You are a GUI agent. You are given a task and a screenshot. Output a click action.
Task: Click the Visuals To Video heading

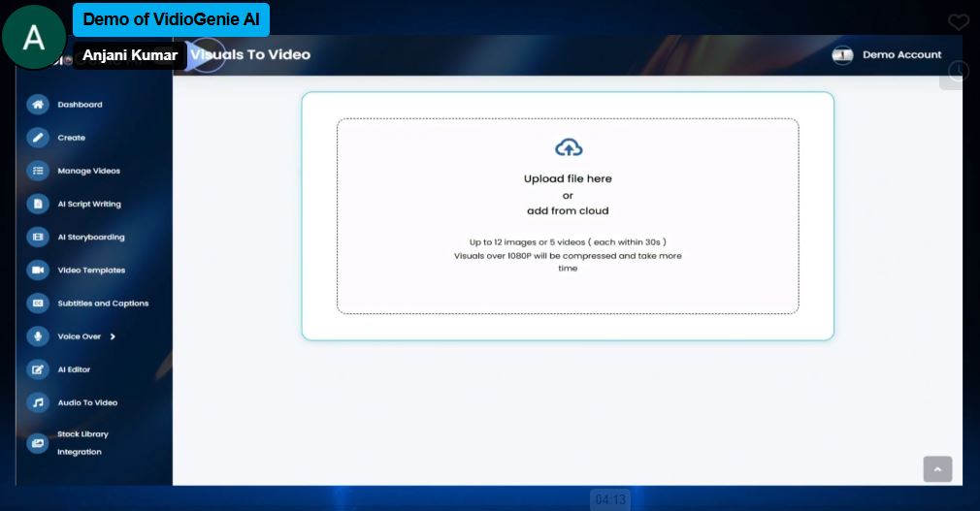[250, 55]
